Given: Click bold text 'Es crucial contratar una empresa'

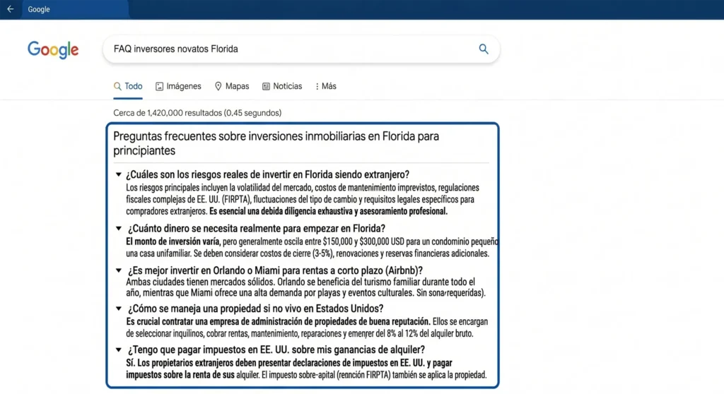Looking at the screenshot, I should [x=278, y=321].
